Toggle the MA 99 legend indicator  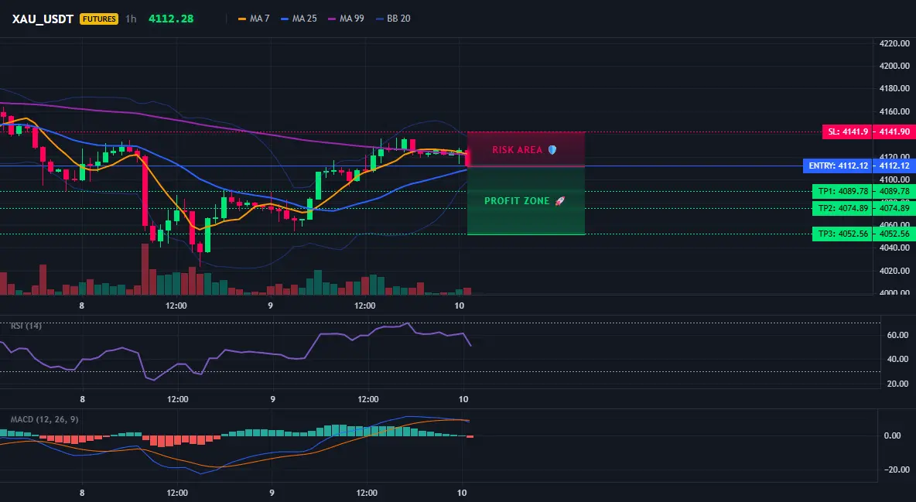pos(347,19)
